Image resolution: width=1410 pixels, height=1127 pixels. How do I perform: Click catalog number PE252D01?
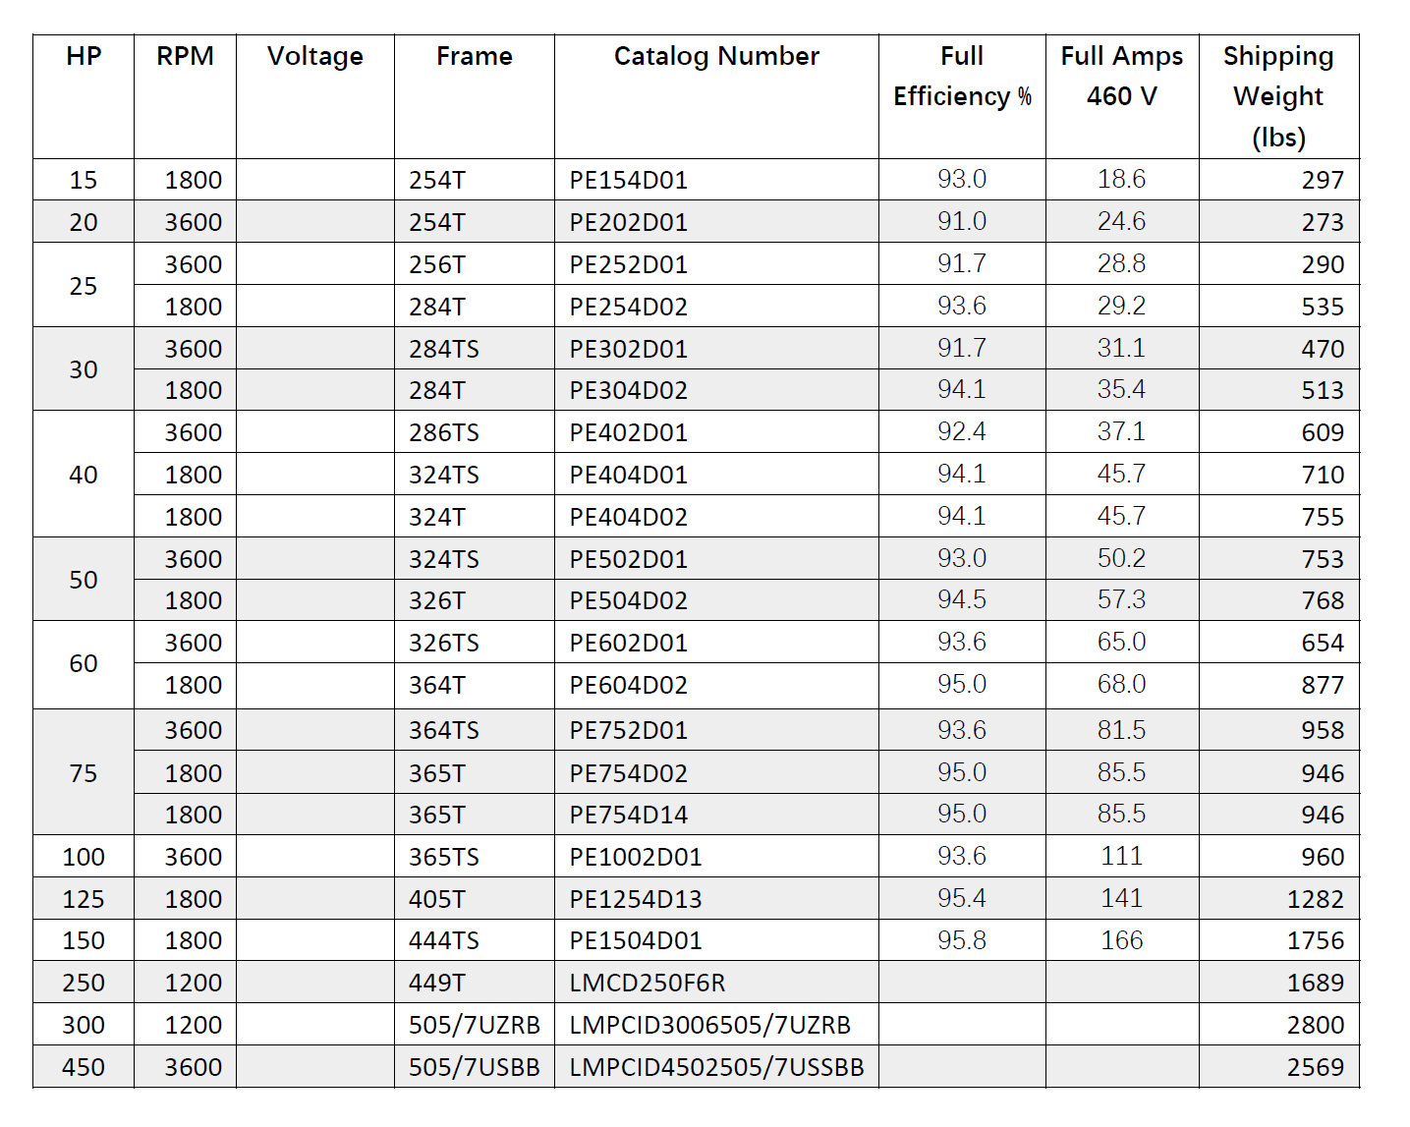point(629,264)
